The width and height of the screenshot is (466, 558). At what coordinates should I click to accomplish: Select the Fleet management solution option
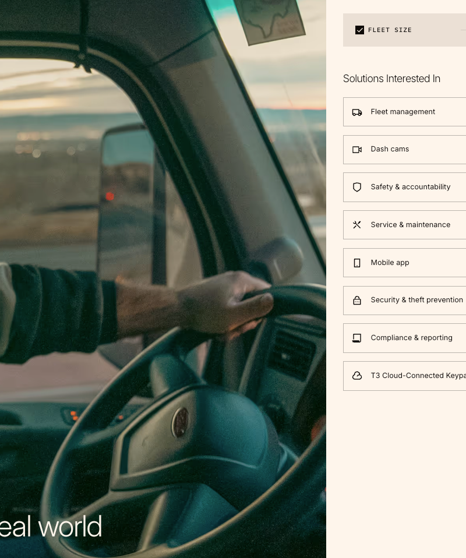click(404, 112)
